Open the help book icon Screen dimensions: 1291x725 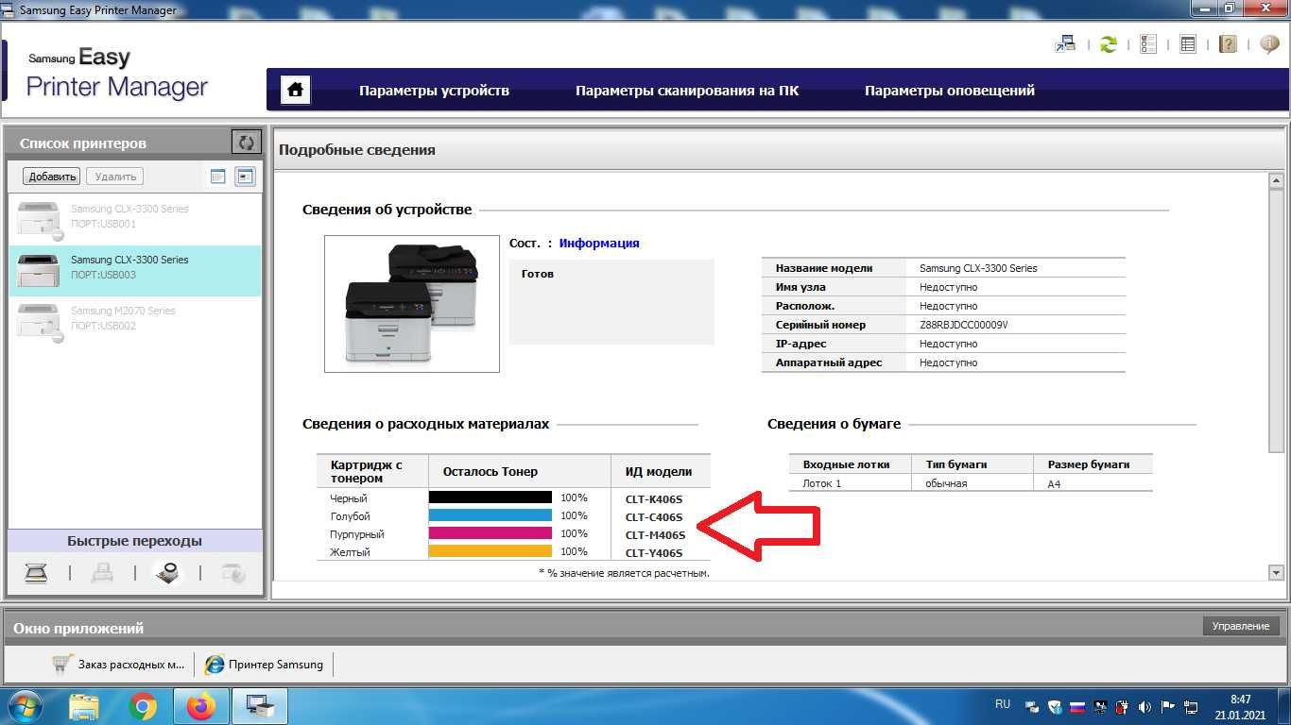pos(1228,44)
